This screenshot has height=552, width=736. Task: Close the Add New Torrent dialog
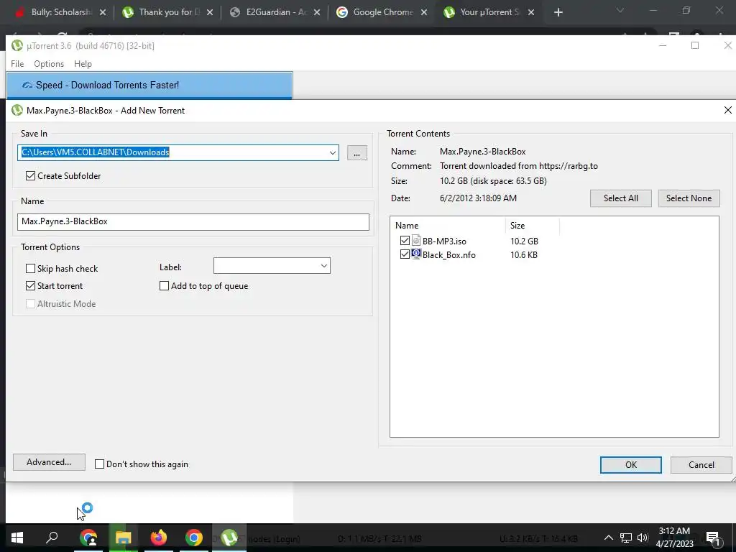click(x=727, y=110)
